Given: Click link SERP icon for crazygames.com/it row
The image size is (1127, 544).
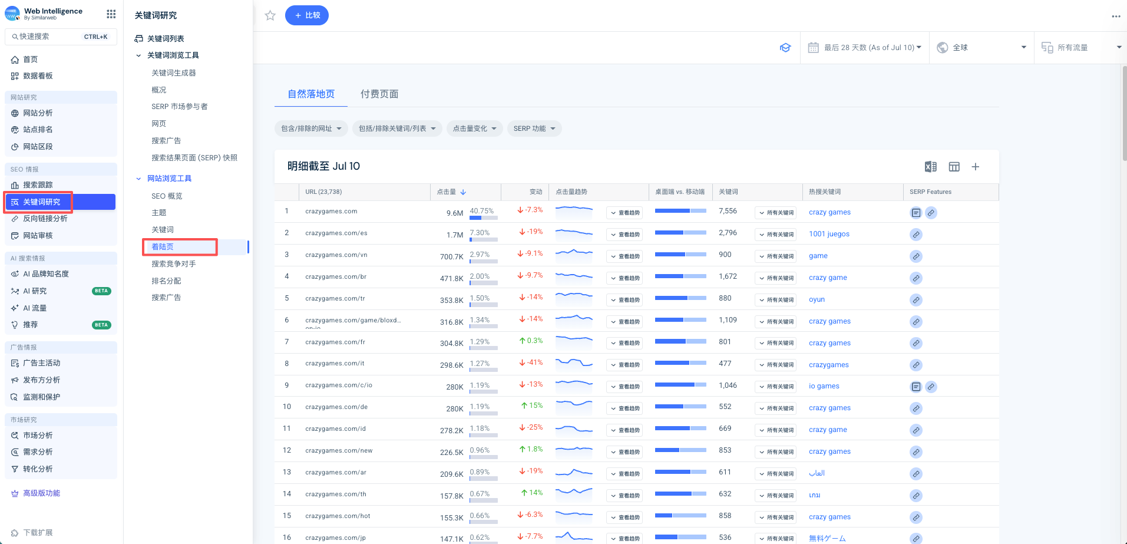Looking at the screenshot, I should 916,365.
